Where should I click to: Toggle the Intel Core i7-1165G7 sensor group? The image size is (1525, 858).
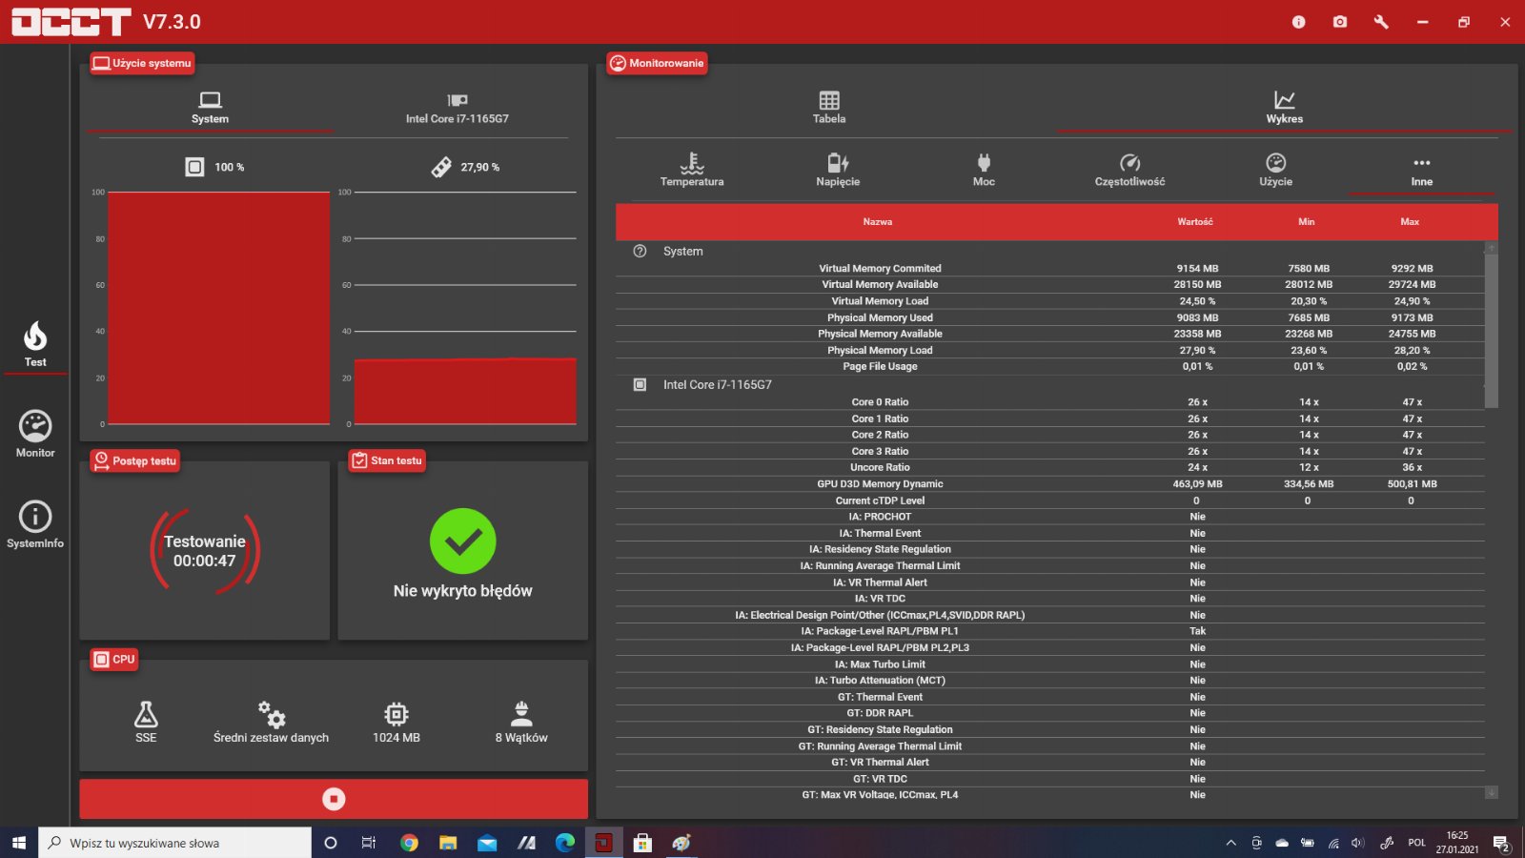pos(640,384)
